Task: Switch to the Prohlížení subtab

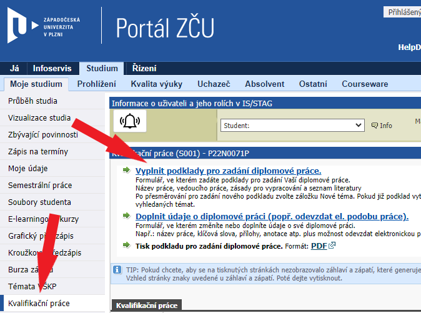Action: coord(97,84)
